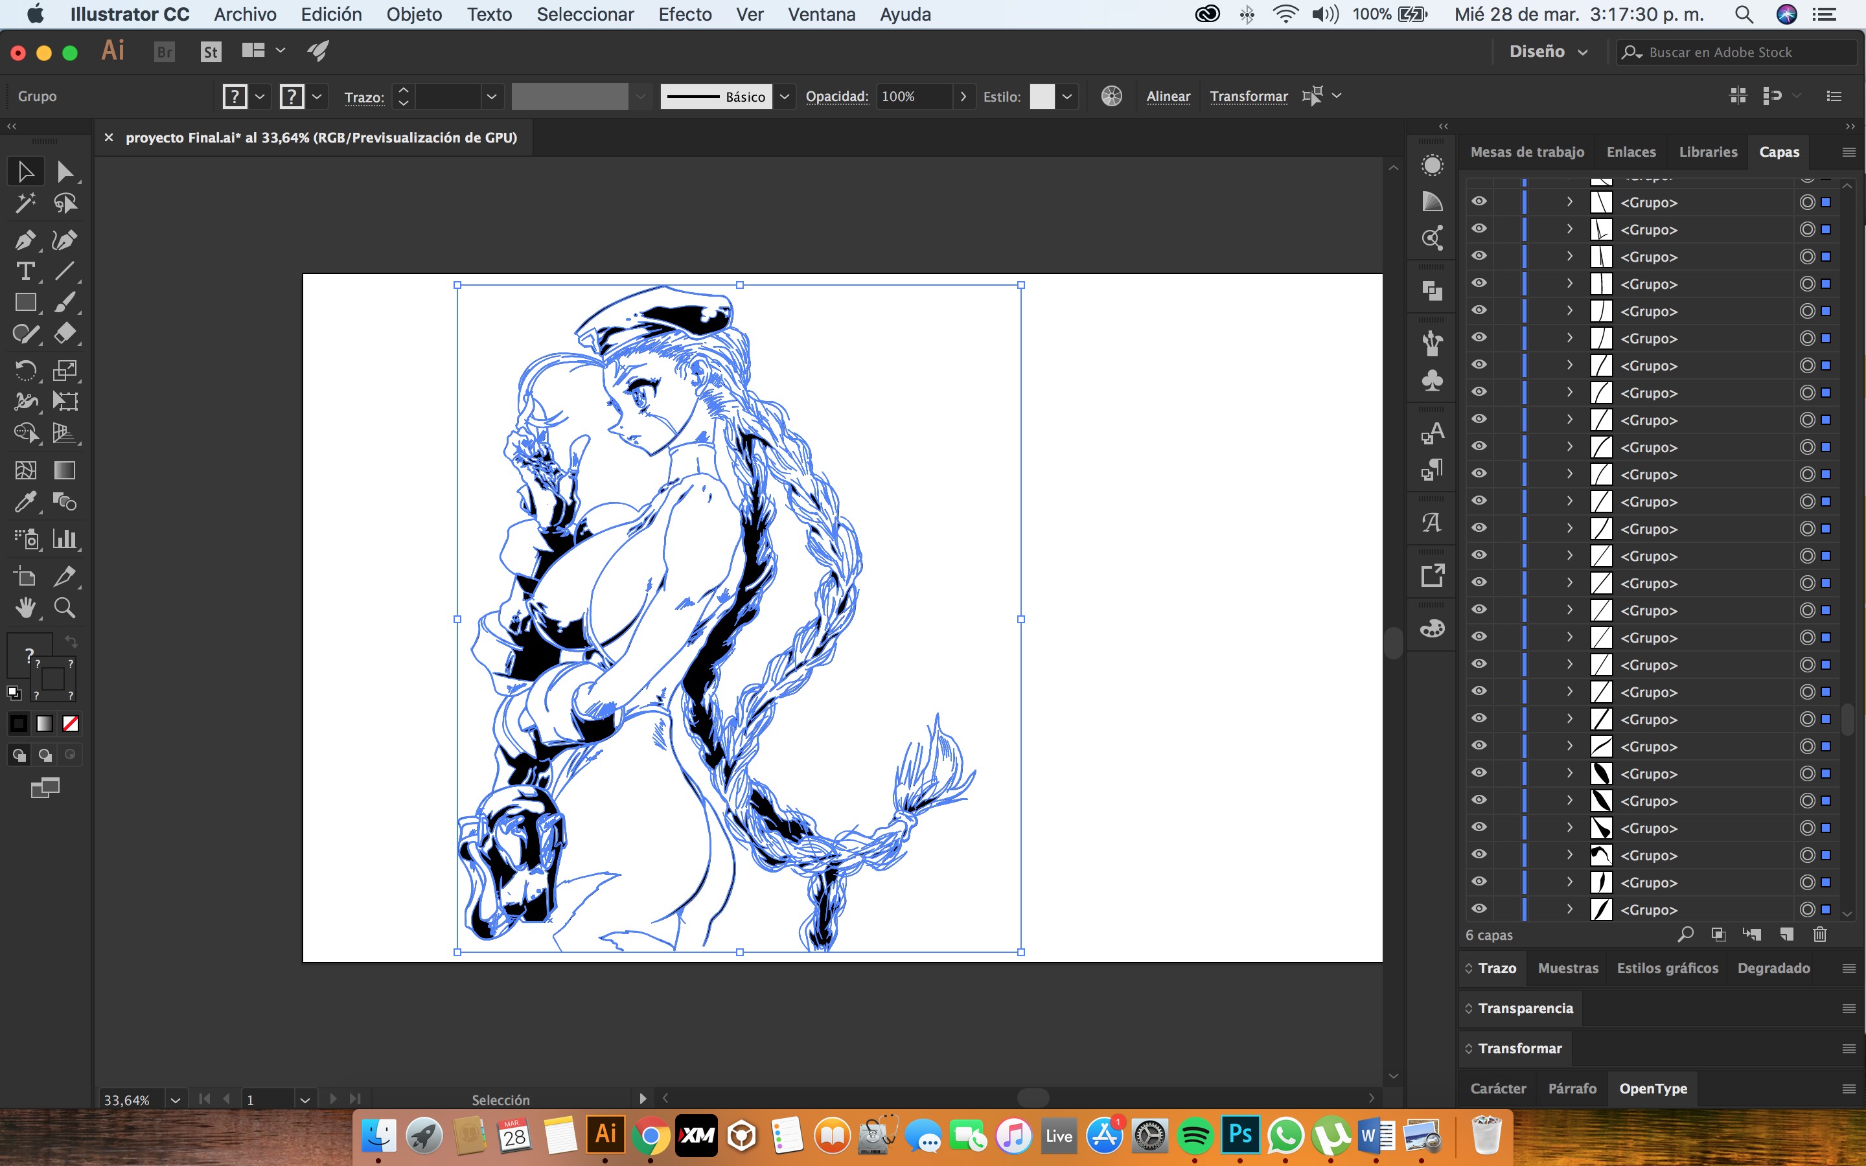Switch to the Muestras tab
This screenshot has width=1866, height=1166.
coord(1567,968)
